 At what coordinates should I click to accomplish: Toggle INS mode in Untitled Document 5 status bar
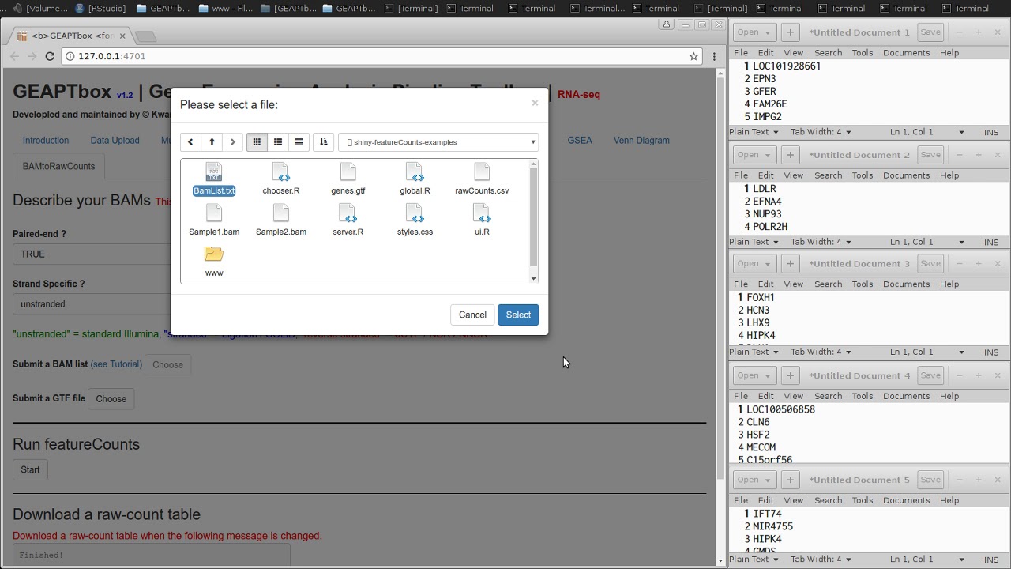tap(991, 559)
